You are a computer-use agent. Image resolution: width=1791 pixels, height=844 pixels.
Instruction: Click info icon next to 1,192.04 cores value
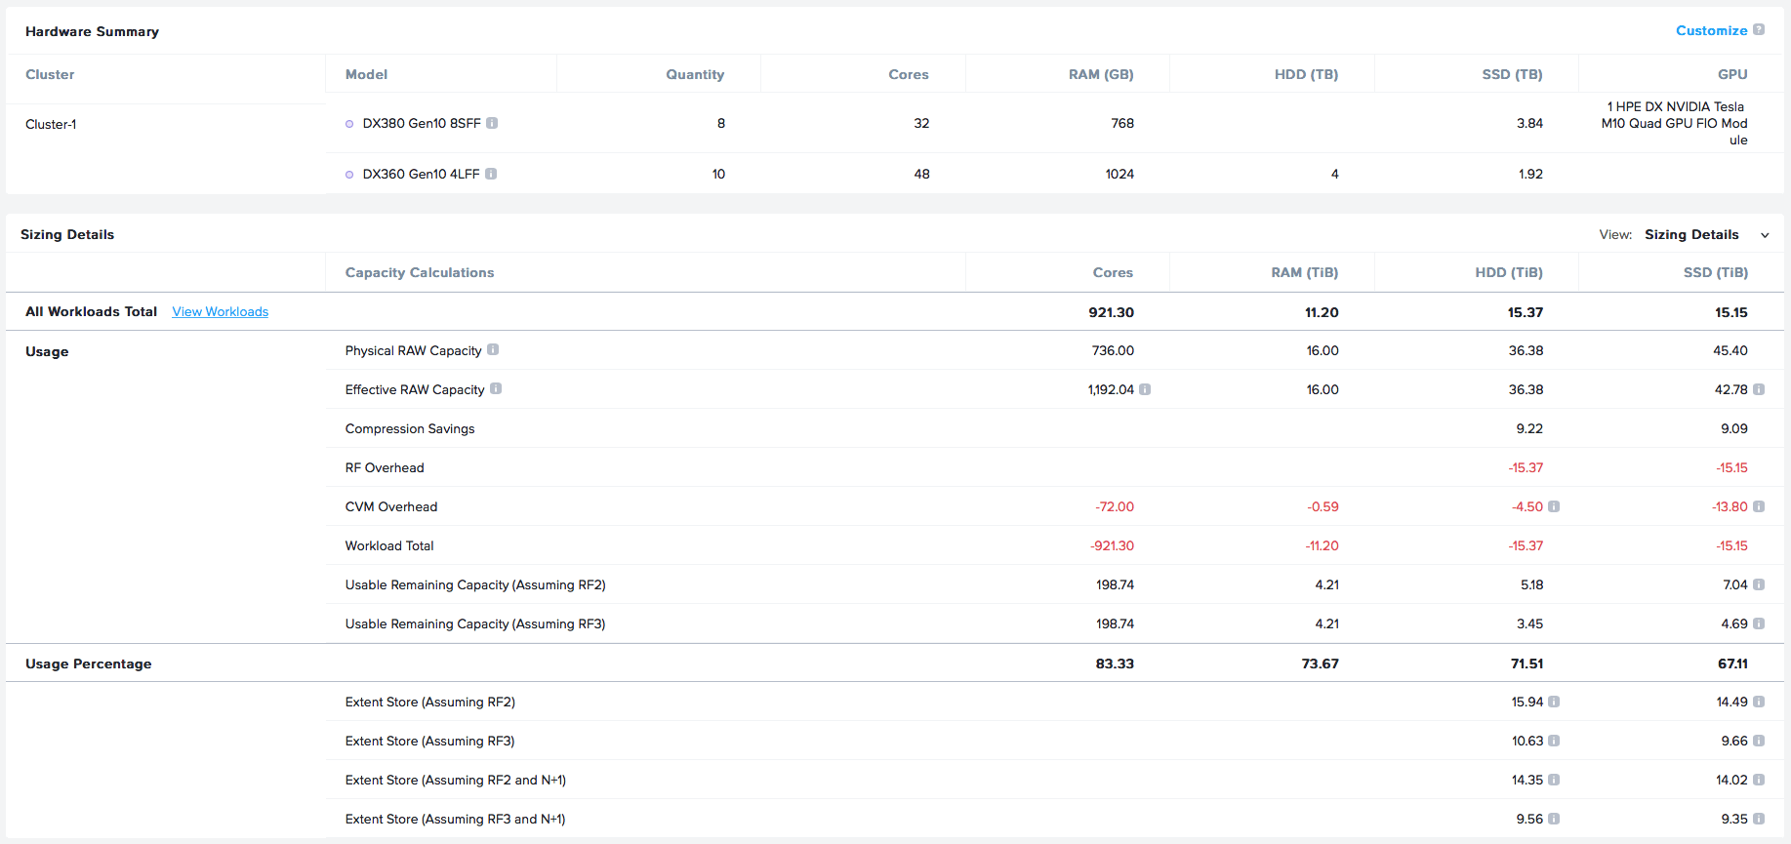(x=1145, y=389)
